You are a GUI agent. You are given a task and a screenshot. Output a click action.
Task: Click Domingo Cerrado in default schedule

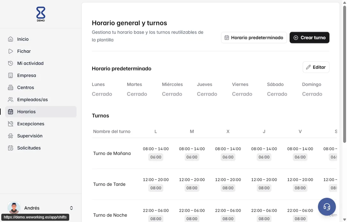[x=312, y=94]
